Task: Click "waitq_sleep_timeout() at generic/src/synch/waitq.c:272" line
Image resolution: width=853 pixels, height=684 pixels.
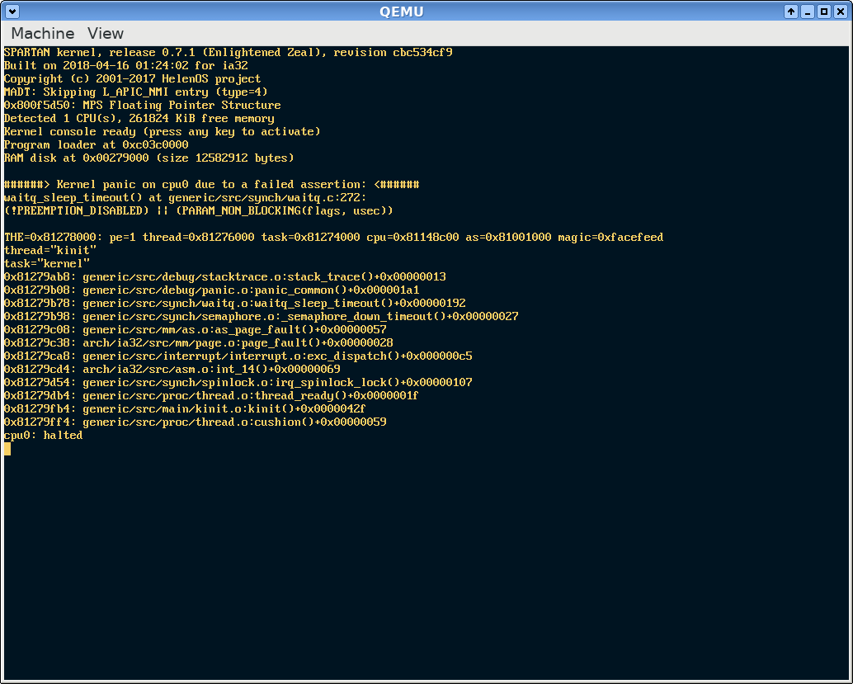Action: (x=185, y=197)
